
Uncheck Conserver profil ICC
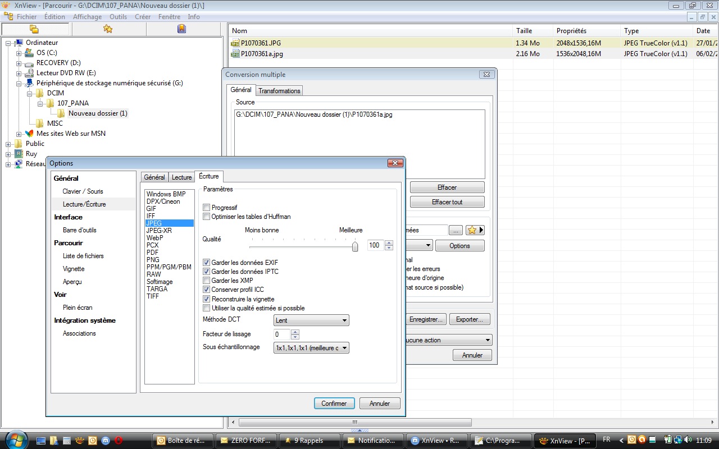[206, 290]
